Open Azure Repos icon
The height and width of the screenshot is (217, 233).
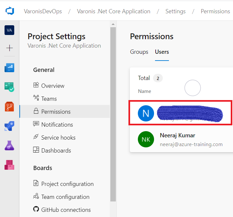pos(9,107)
